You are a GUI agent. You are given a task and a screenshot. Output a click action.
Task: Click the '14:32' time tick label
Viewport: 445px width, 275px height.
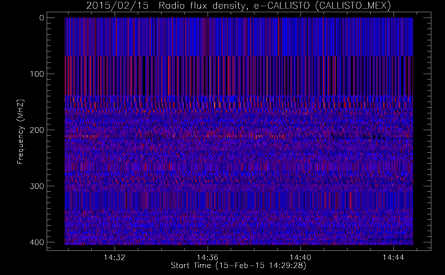coord(114,258)
